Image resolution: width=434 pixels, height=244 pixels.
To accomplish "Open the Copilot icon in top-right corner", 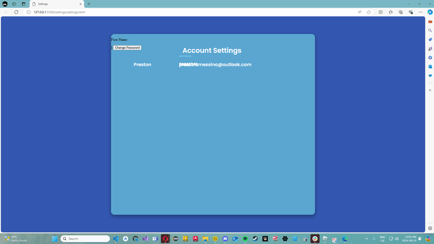I will [x=430, y=12].
